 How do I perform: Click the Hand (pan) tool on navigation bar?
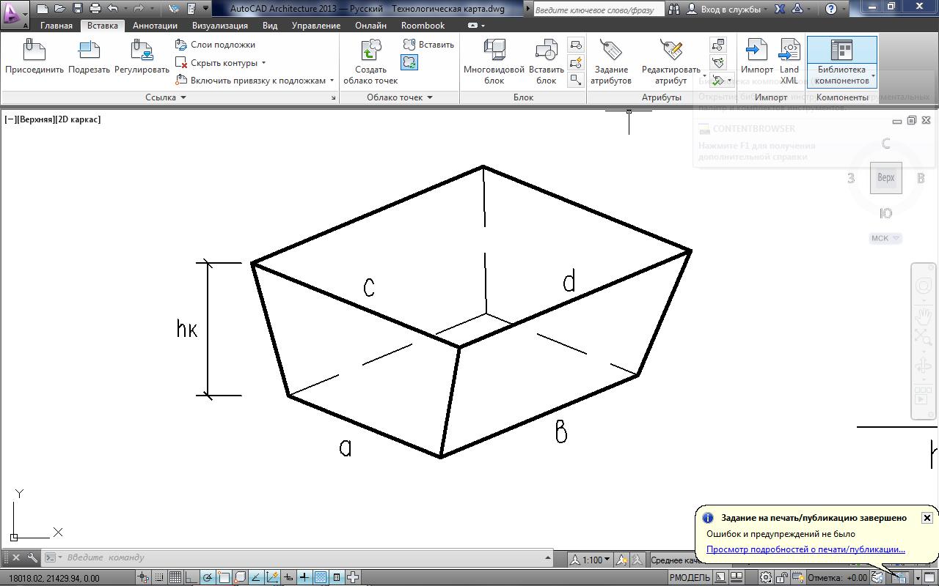click(x=923, y=316)
